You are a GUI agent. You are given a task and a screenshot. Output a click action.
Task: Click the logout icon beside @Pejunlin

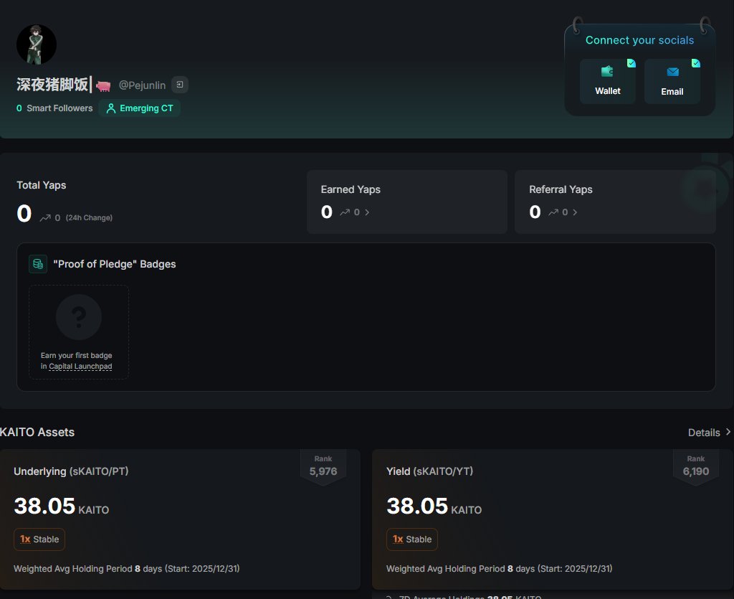[x=180, y=85]
